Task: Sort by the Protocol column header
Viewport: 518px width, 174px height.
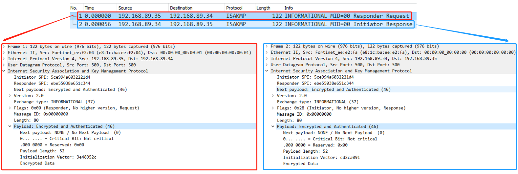Action: [234, 8]
